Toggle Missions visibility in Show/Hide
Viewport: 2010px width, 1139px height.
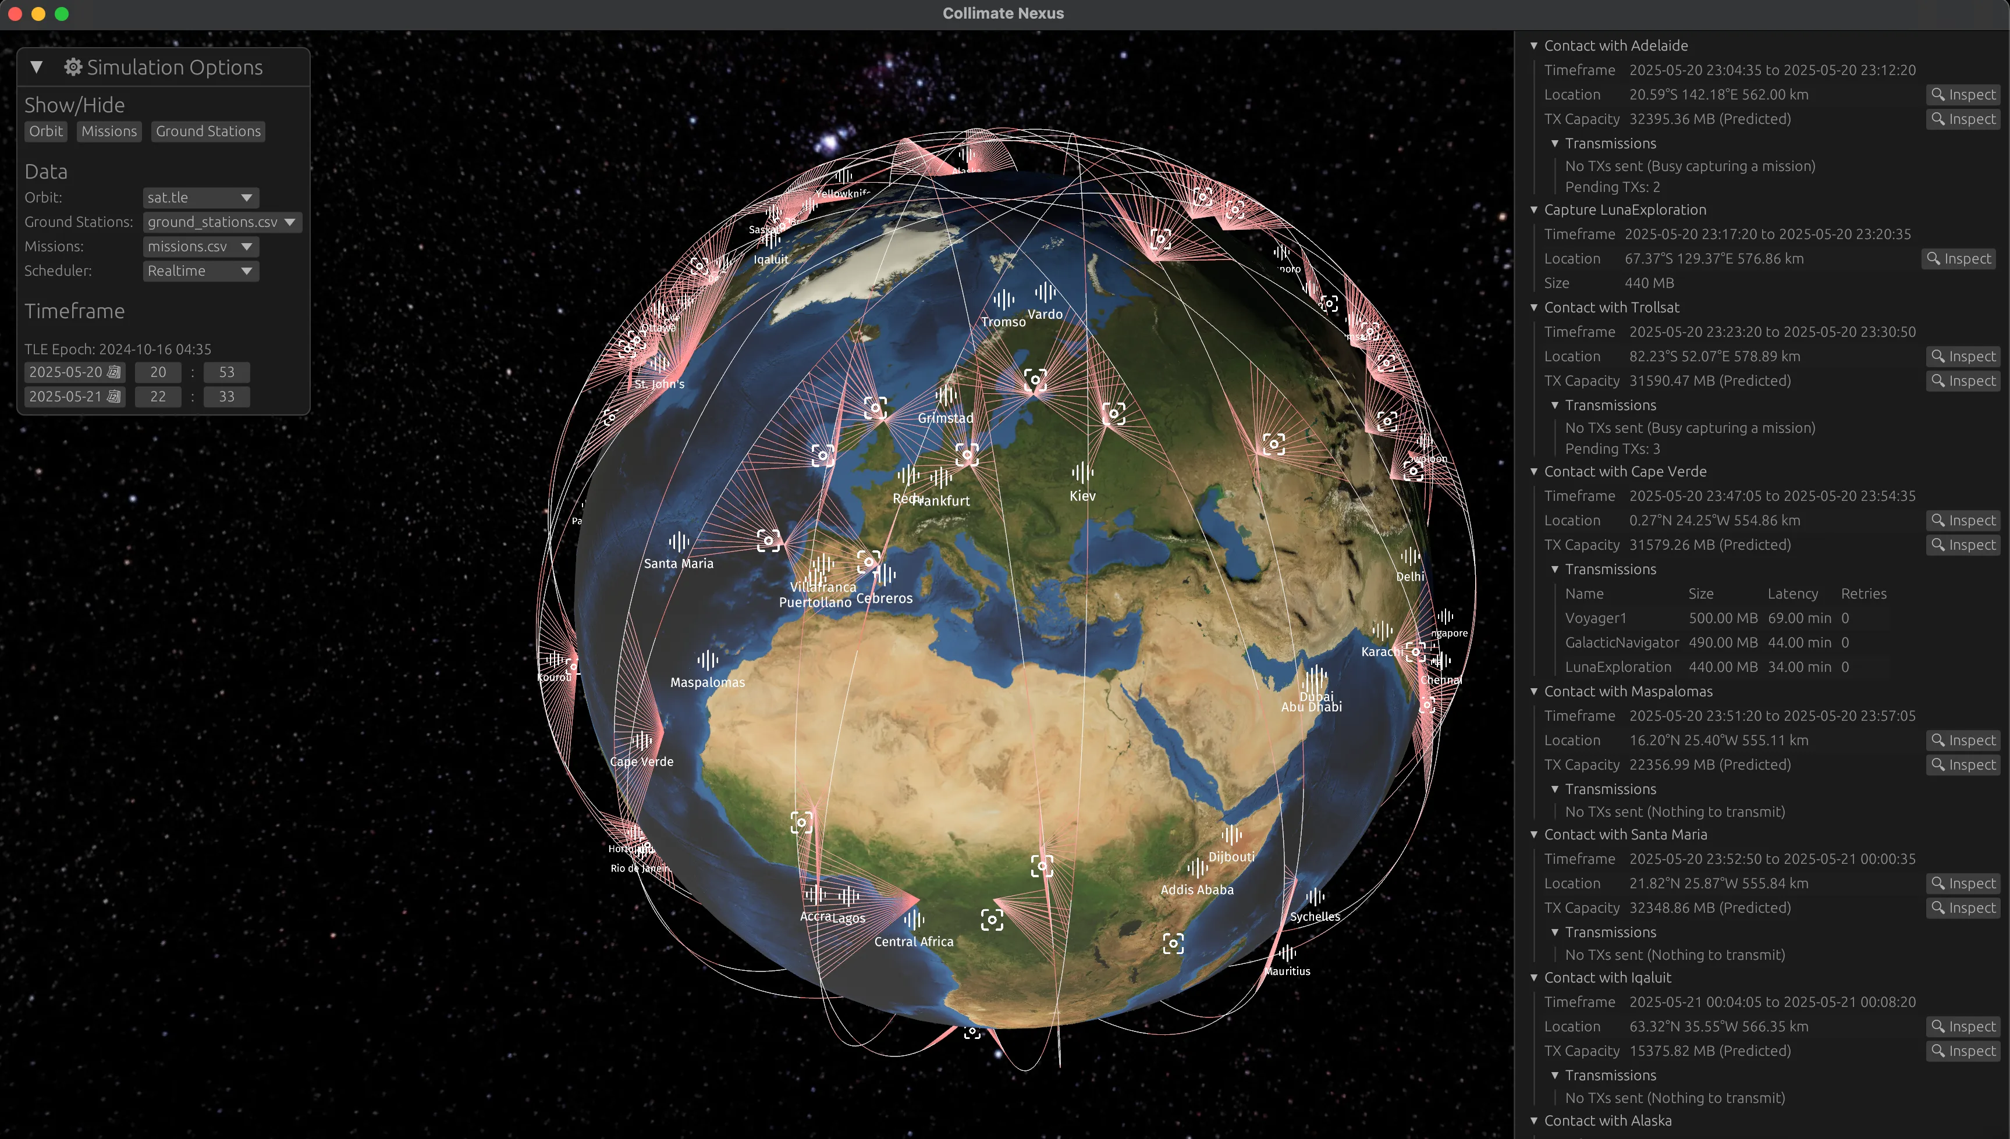click(109, 131)
